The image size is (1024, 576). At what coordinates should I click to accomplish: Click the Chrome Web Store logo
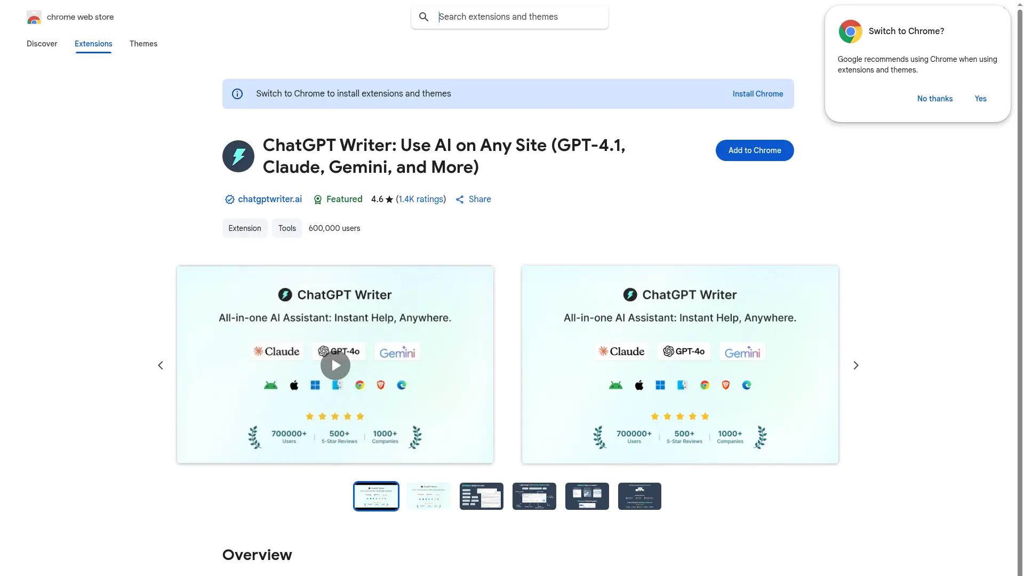[x=34, y=17]
